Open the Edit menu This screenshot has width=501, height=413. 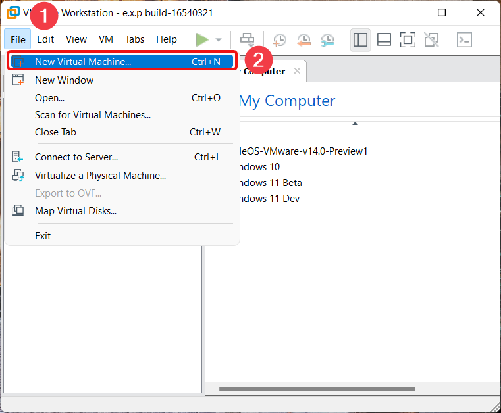tap(45, 39)
